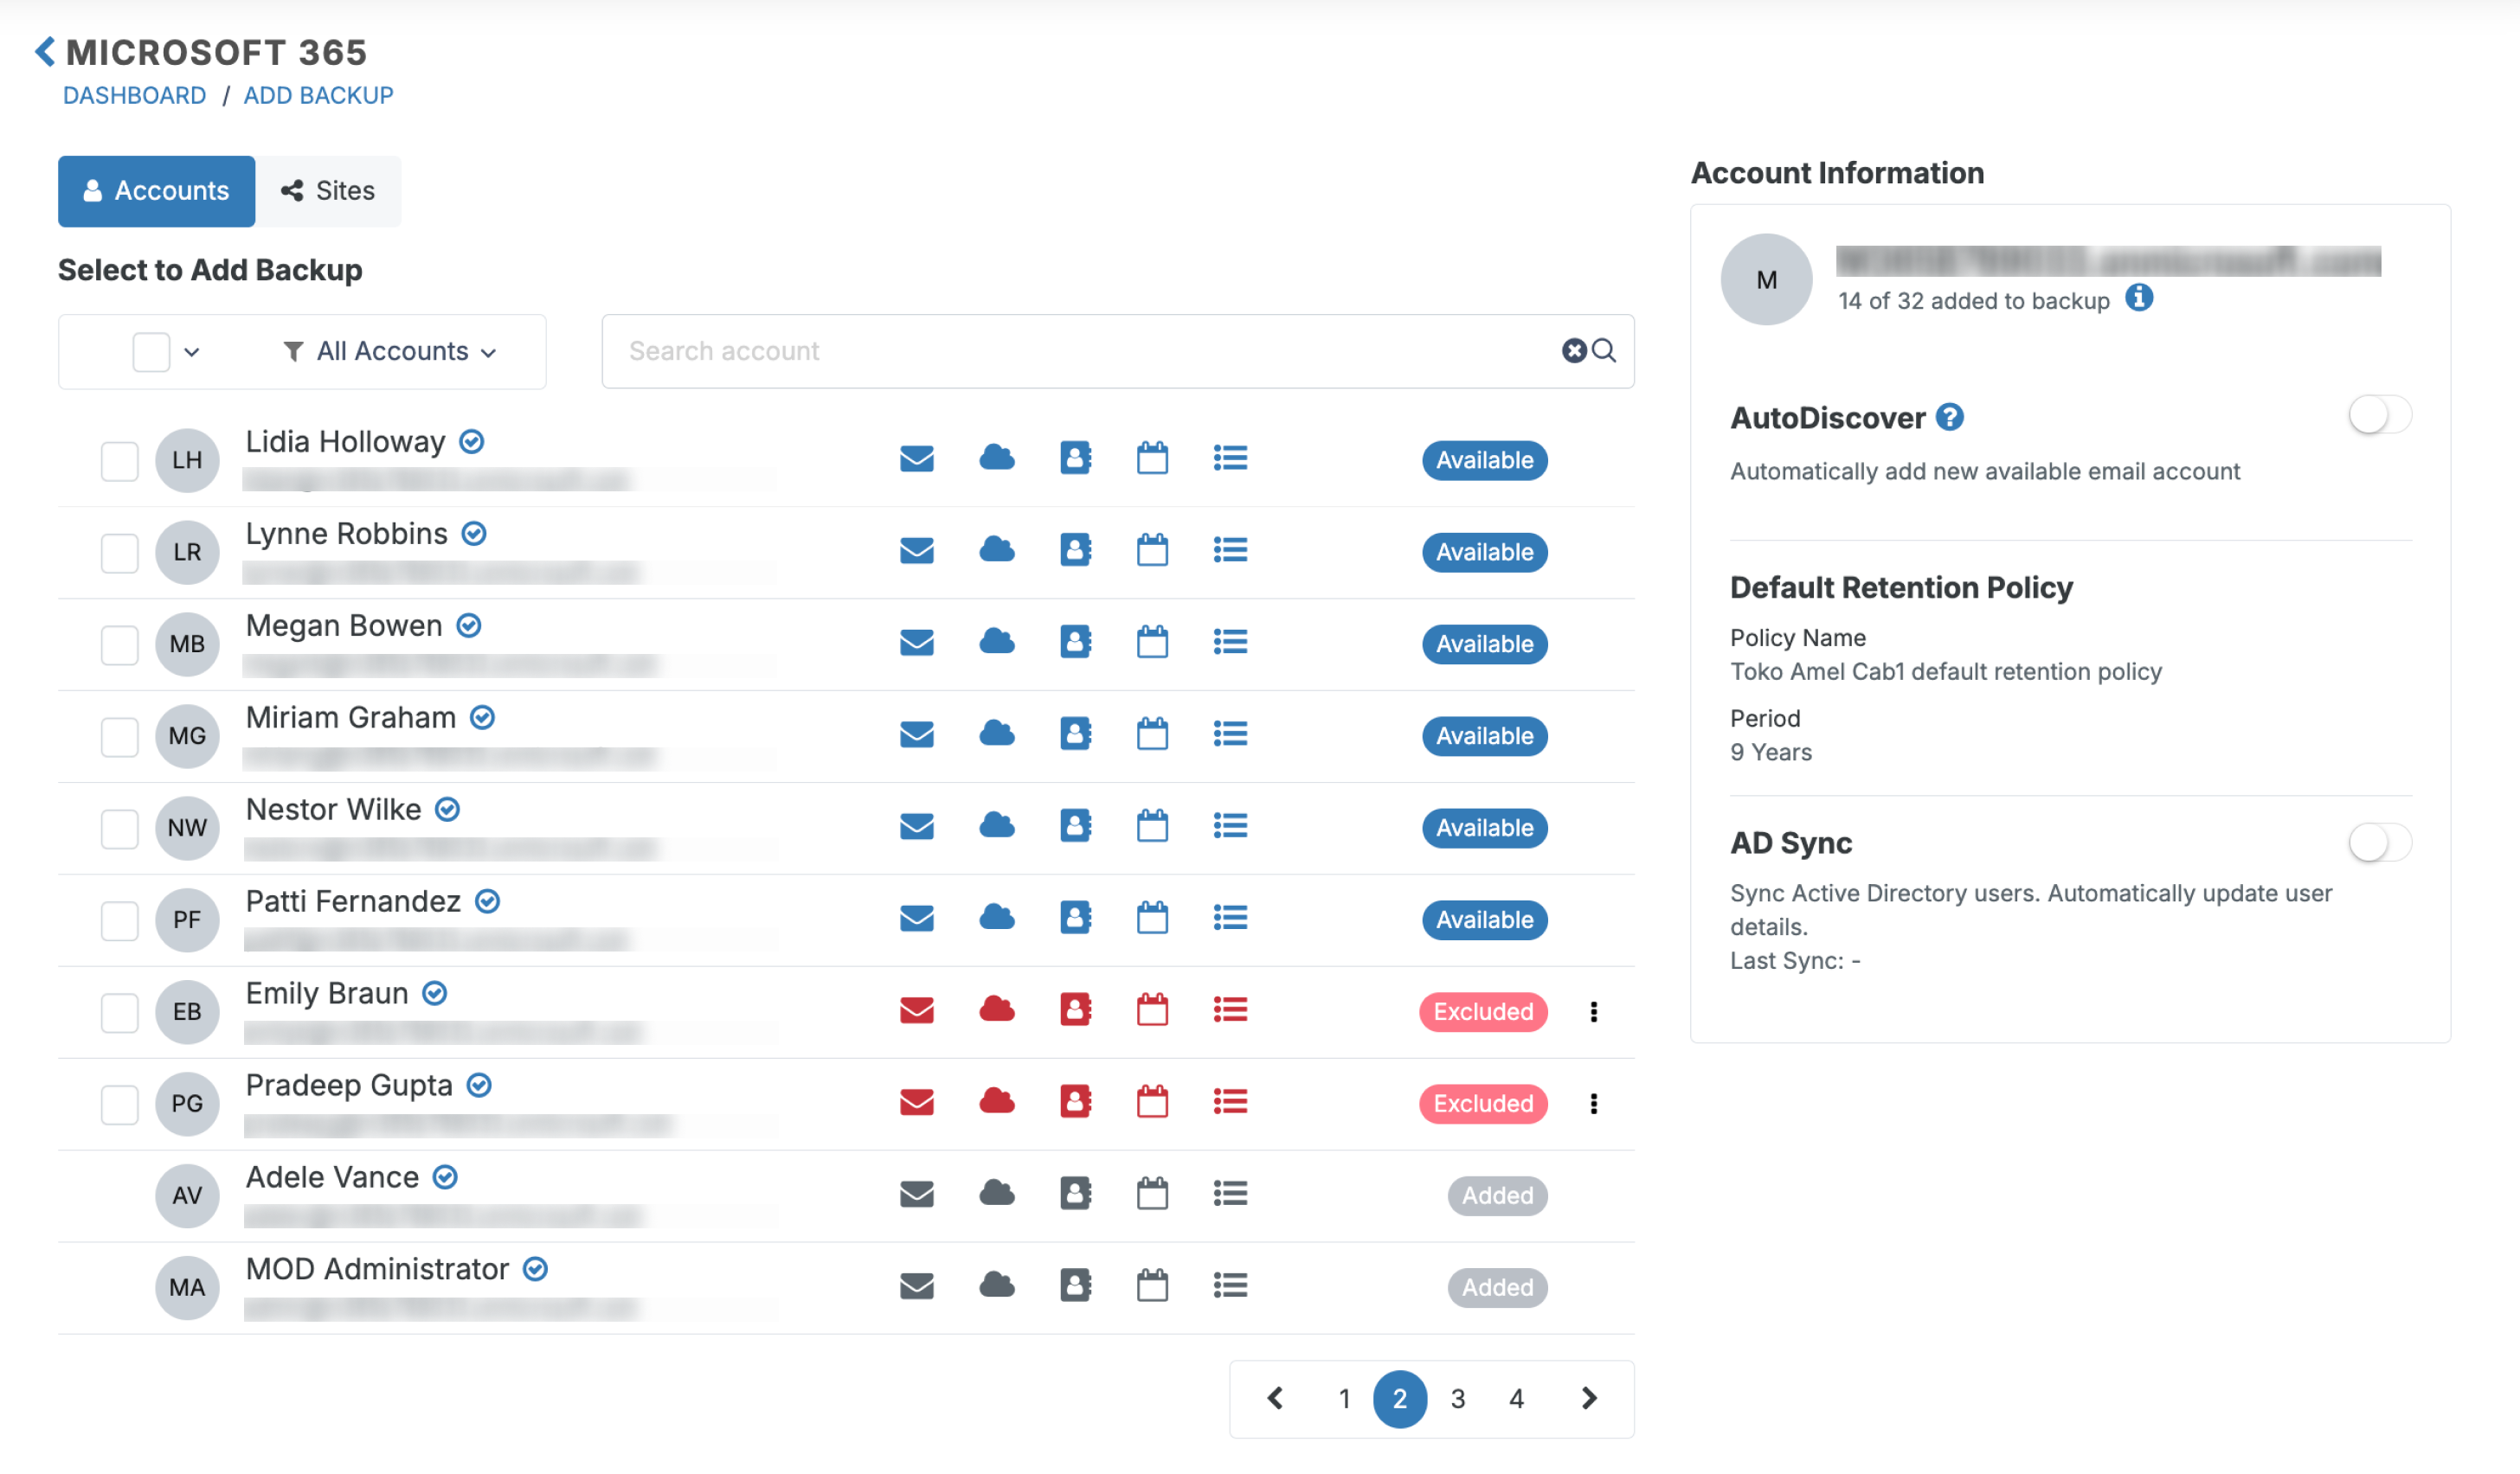Select Emily Braun's checkbox
2520x1474 pixels.
[119, 1012]
